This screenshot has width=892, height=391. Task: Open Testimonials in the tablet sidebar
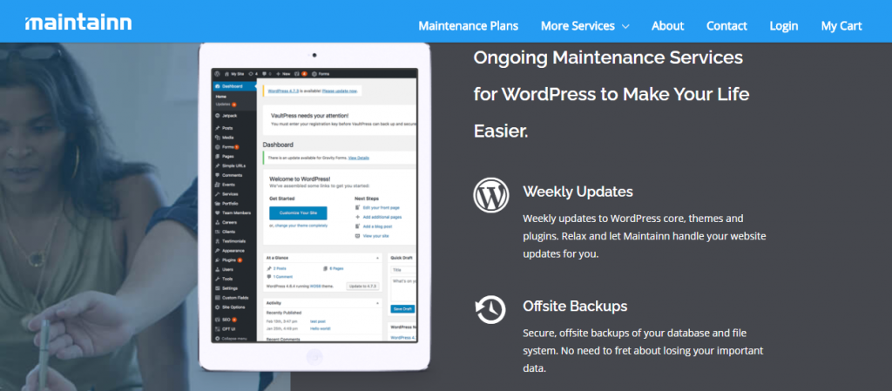pos(234,241)
